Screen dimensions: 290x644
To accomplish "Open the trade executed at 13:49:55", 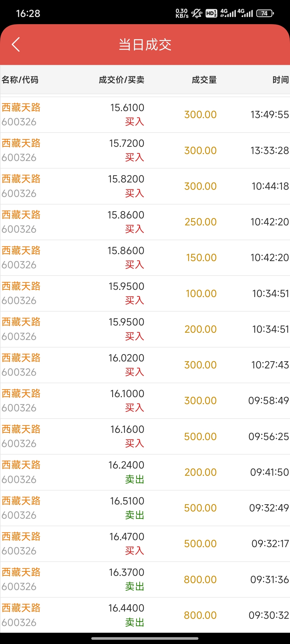I will pyautogui.click(x=145, y=115).
